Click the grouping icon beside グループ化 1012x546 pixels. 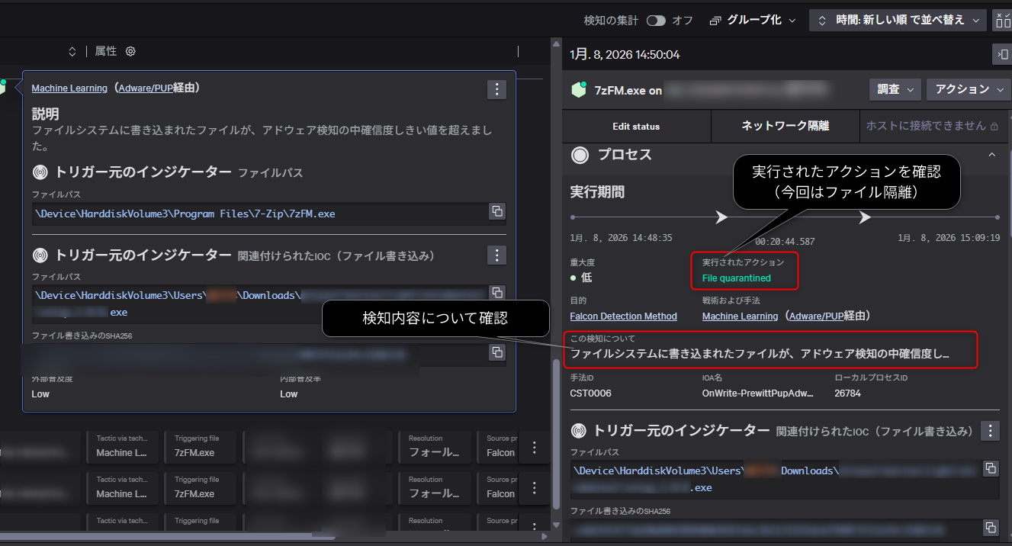click(714, 21)
